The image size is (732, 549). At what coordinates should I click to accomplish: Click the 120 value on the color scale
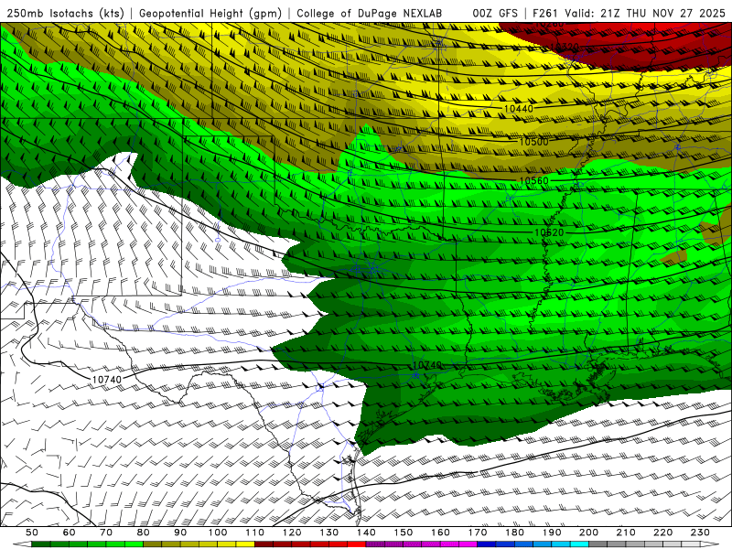[x=292, y=533]
